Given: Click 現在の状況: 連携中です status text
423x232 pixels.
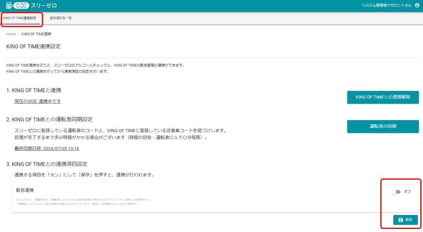Looking at the screenshot, I should 38,101.
